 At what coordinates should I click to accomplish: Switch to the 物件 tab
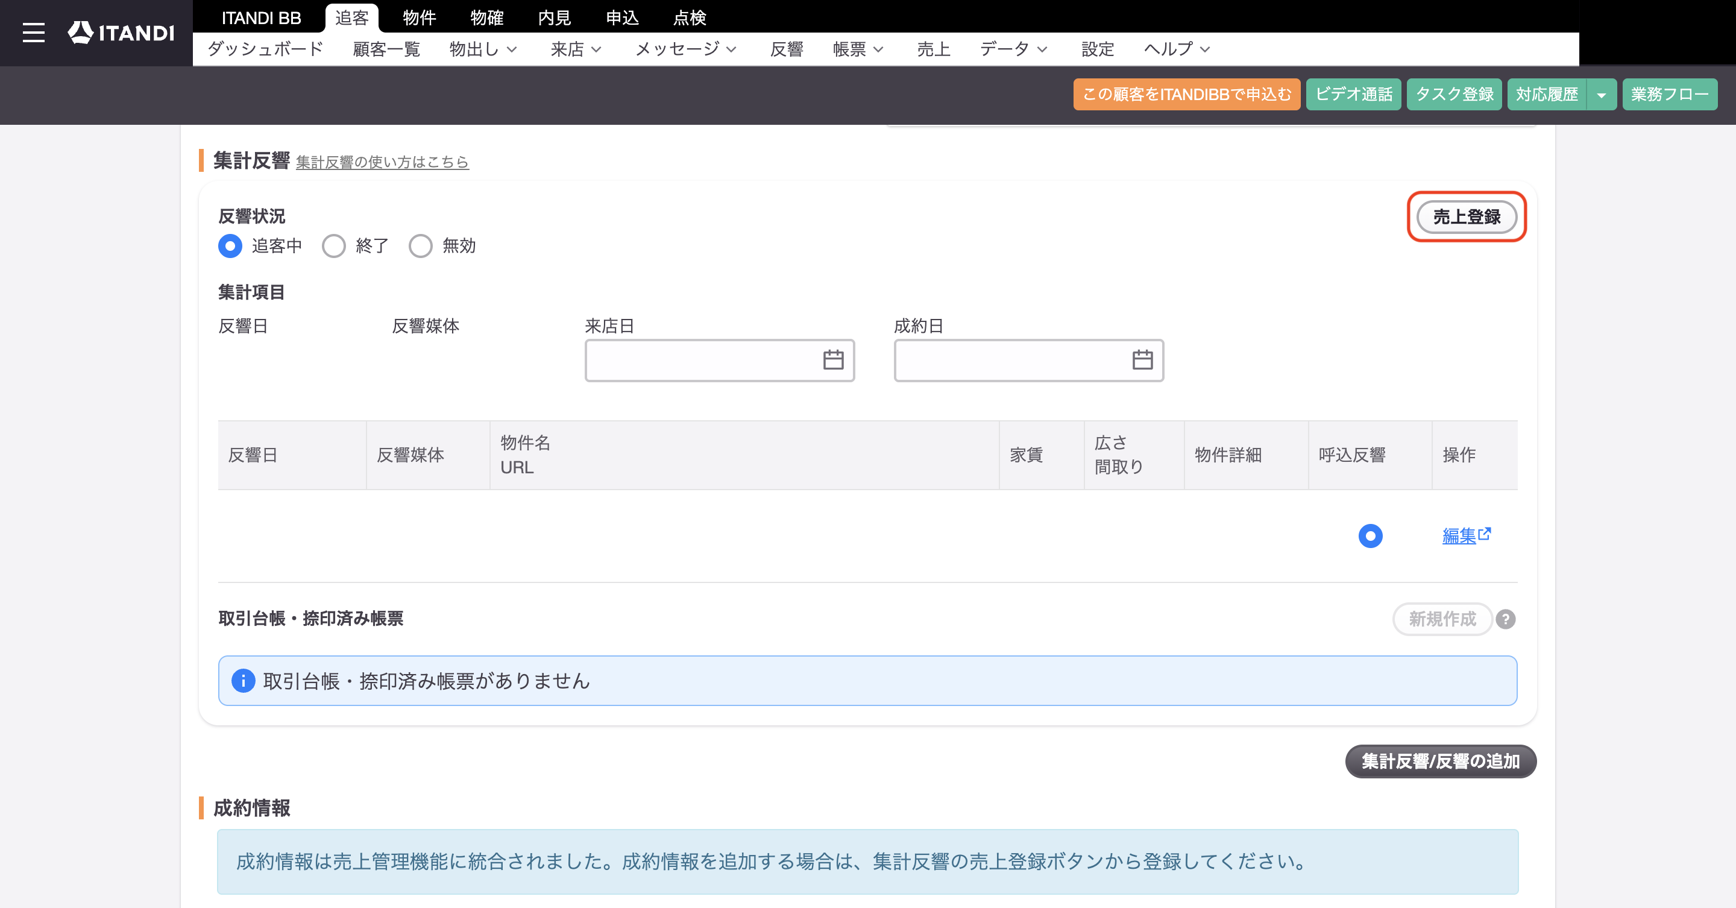tap(419, 17)
